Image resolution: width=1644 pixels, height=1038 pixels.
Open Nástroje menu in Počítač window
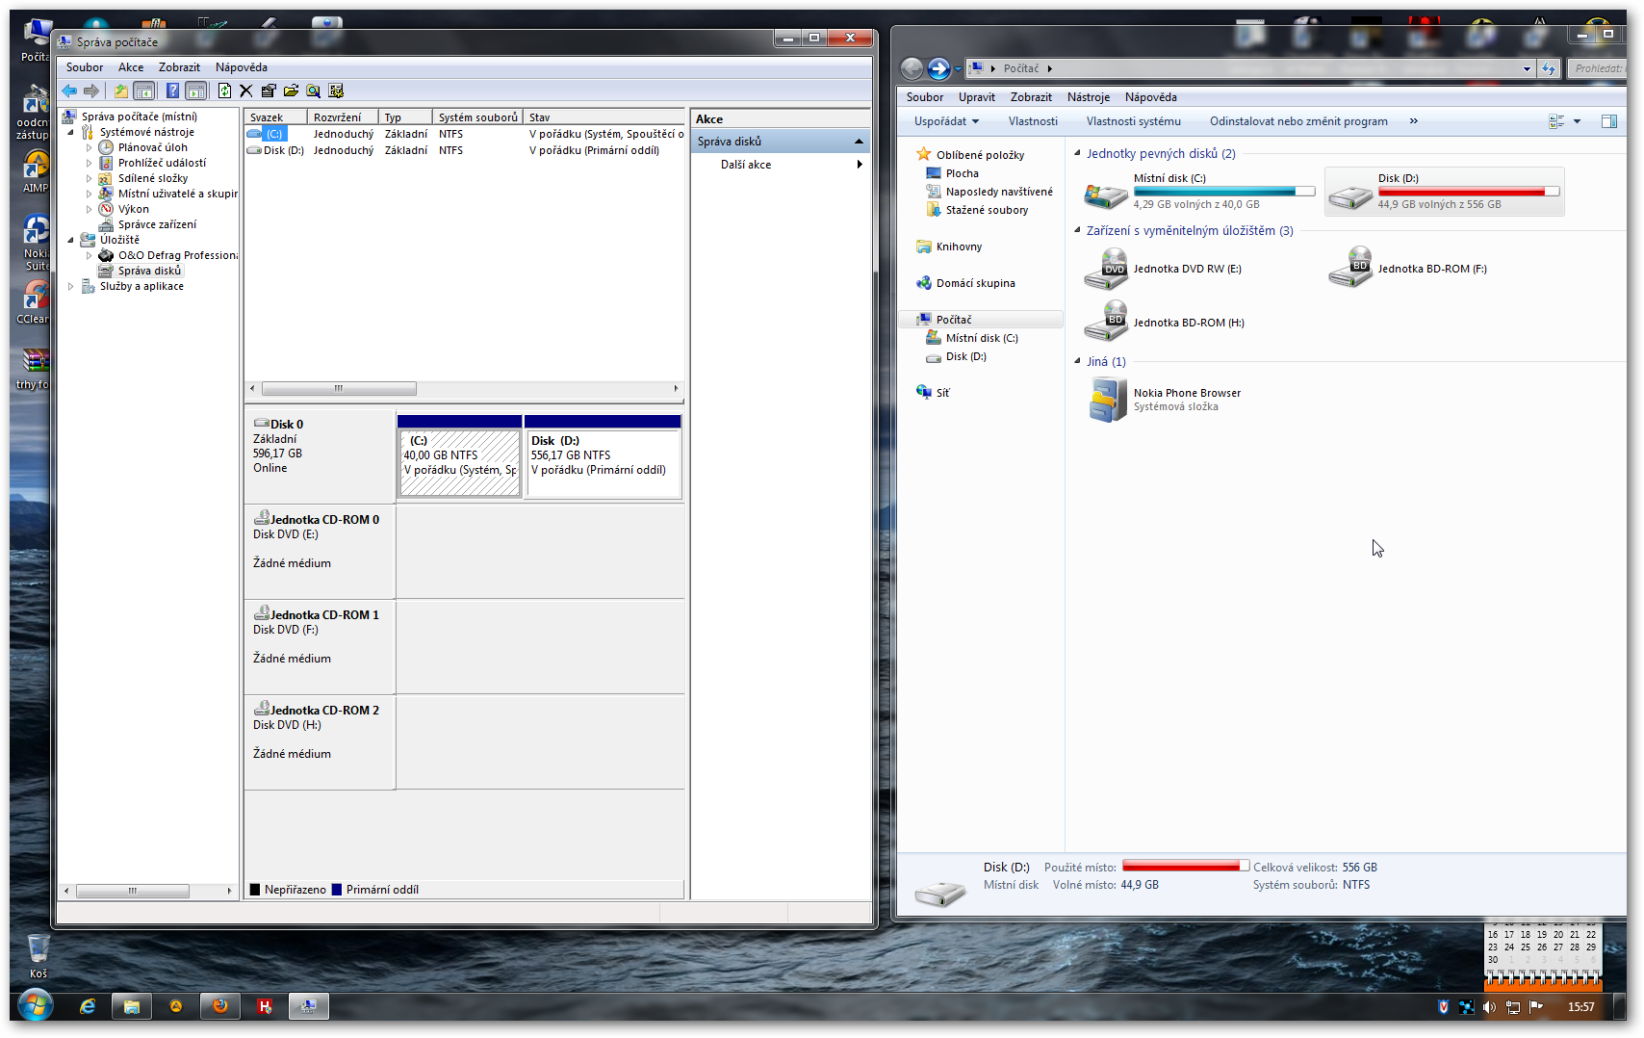tap(1089, 97)
